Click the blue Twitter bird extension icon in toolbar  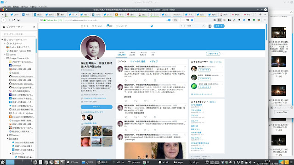[244, 20]
